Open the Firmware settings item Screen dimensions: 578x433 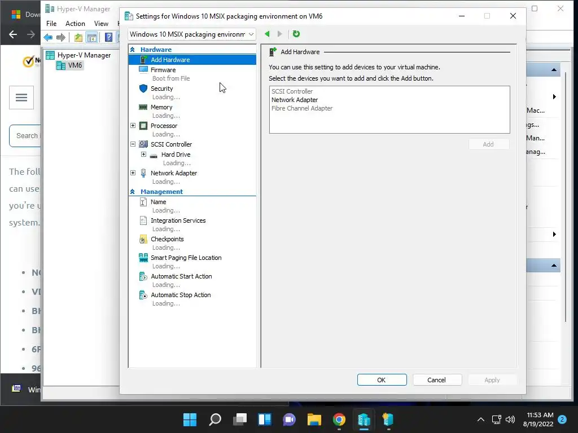(x=163, y=70)
